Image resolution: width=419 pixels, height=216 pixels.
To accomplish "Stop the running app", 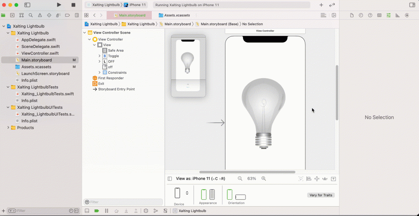I will point(74,5).
